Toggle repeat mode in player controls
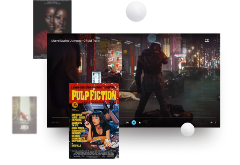The image size is (240, 165). click(x=121, y=122)
